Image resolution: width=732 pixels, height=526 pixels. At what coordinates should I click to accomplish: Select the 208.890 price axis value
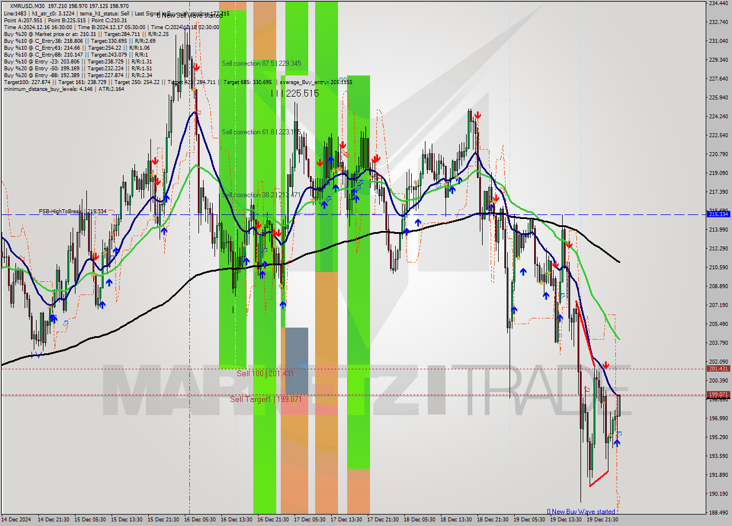pos(718,286)
